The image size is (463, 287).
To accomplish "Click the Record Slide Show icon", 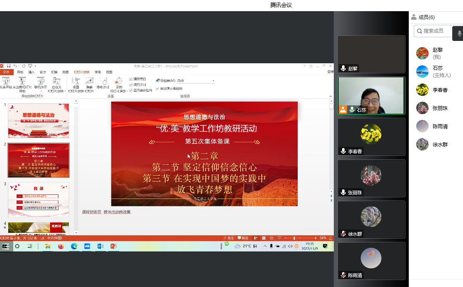I will [119, 81].
